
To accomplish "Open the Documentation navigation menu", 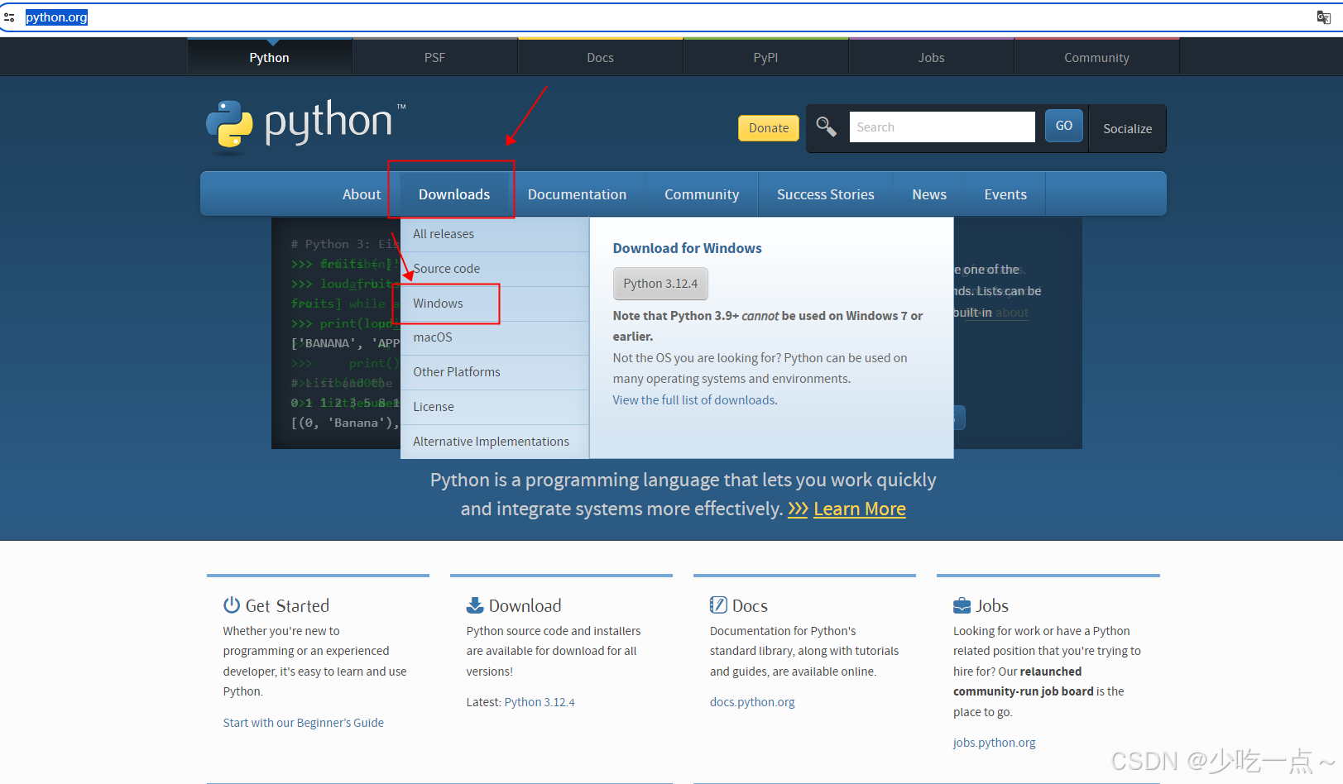I will click(577, 194).
